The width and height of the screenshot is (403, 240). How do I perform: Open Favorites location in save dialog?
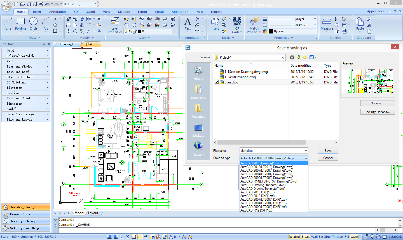(198, 111)
